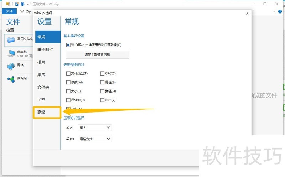Minimize the WinZip main window
The height and width of the screenshot is (177, 285).
click(253, 4)
